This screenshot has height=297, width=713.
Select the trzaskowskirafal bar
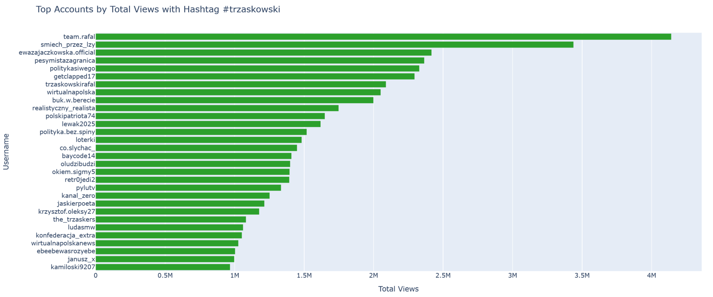click(x=241, y=84)
